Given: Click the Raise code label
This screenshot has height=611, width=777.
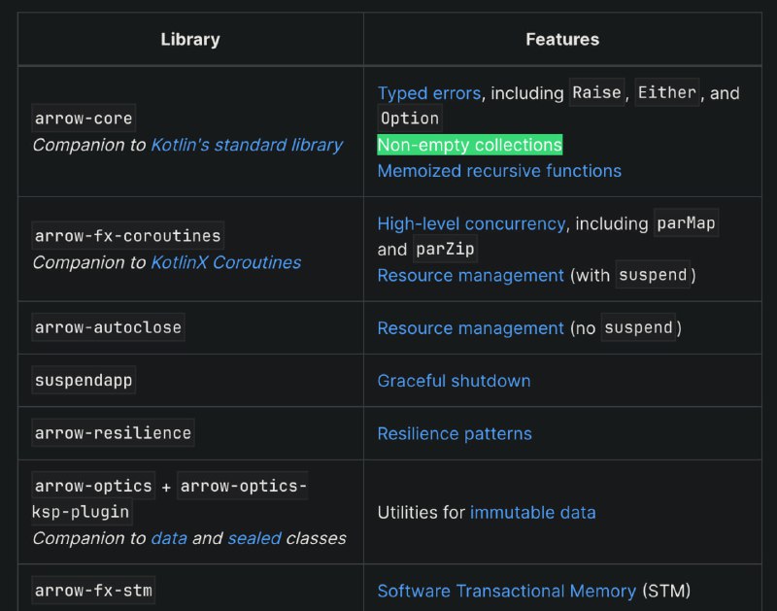Looking at the screenshot, I should coord(596,92).
